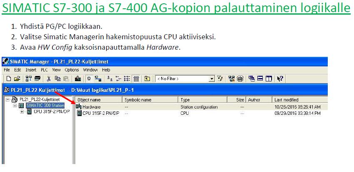354x172 pixels.
Task: Click the SIMATIC Manager title bar
Action: click(165, 61)
